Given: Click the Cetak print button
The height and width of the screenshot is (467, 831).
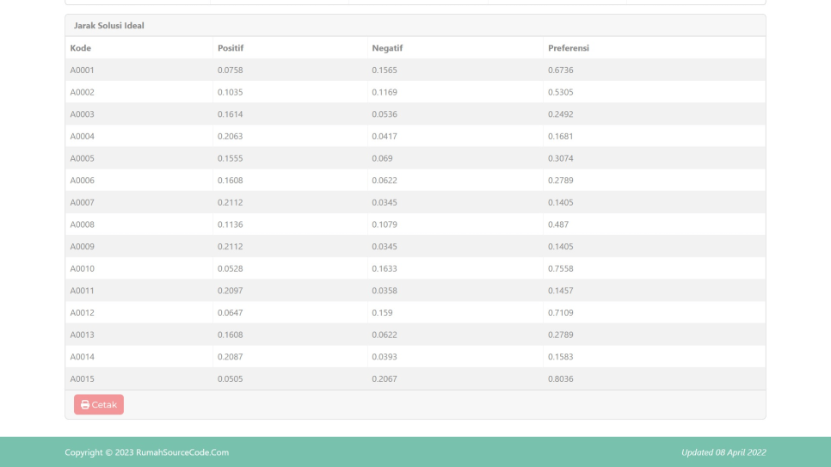Looking at the screenshot, I should click(99, 404).
